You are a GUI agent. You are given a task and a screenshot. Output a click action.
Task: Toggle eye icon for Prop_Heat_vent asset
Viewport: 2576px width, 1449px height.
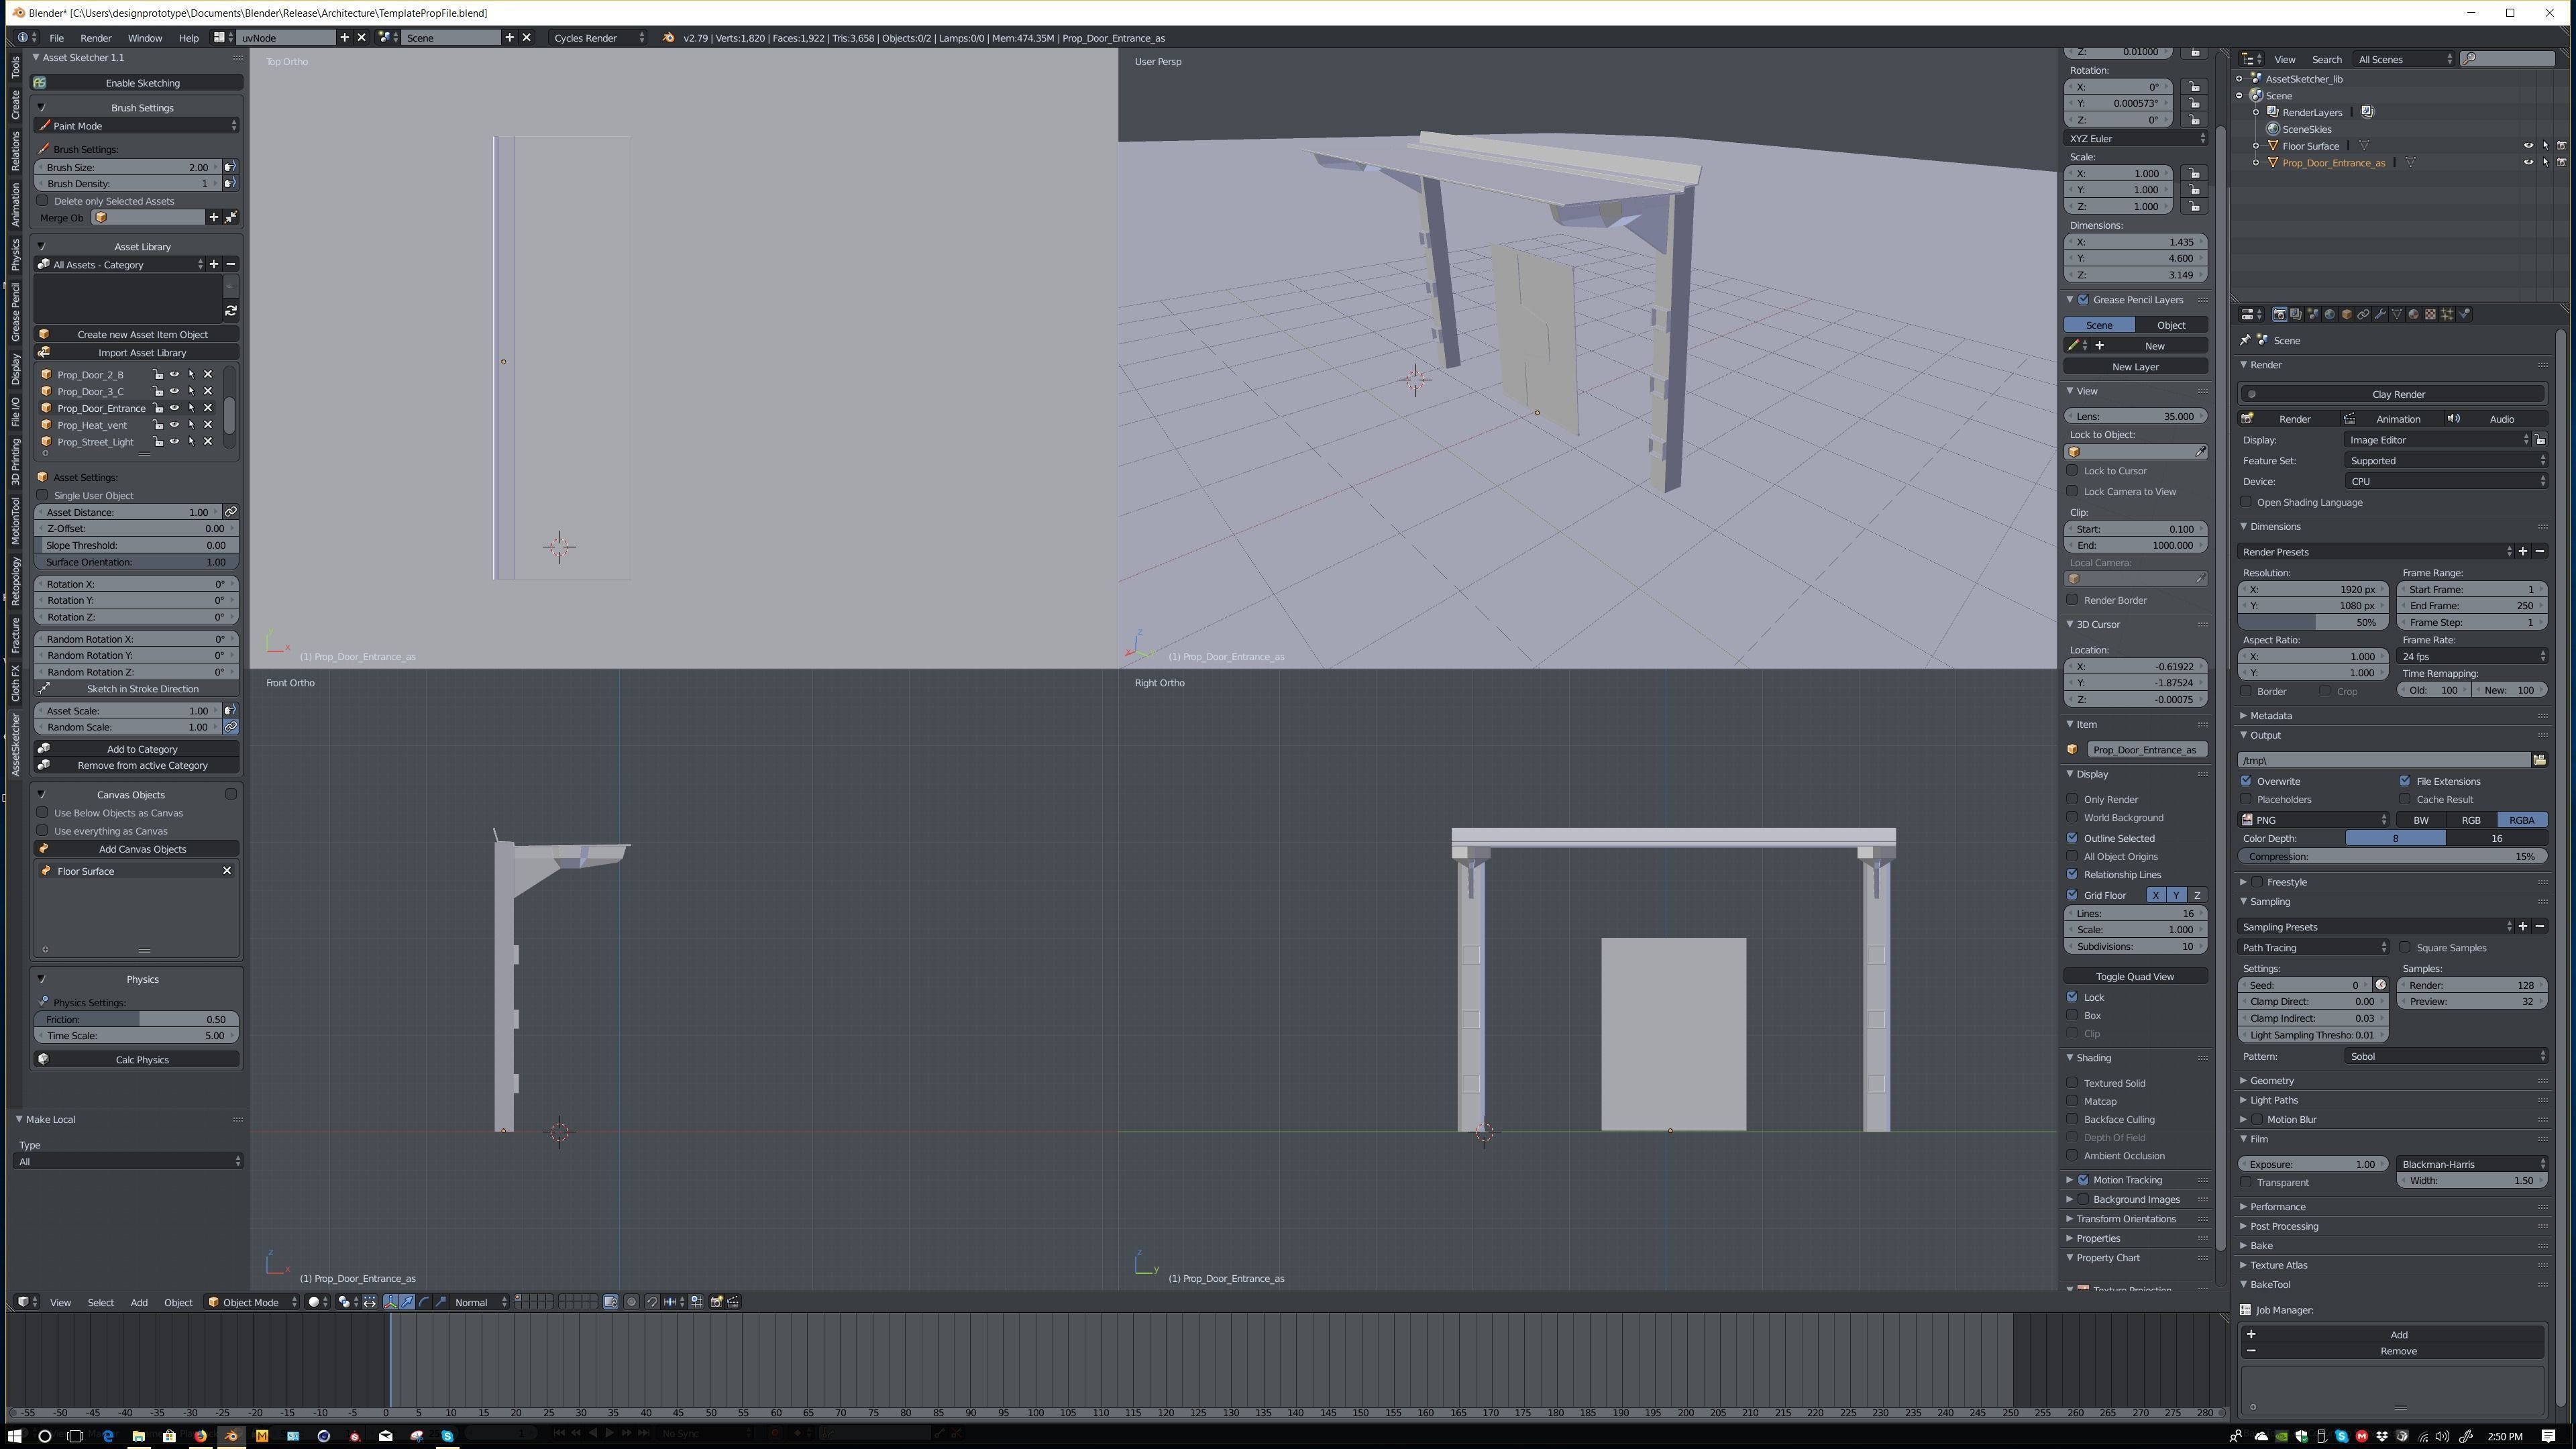coord(174,425)
